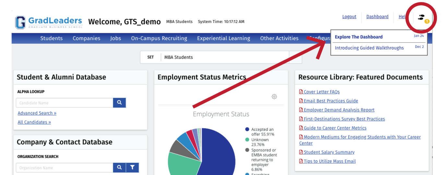This screenshot has width=444, height=175.
Task: Search organizations with the magnifier button
Action: (x=119, y=168)
